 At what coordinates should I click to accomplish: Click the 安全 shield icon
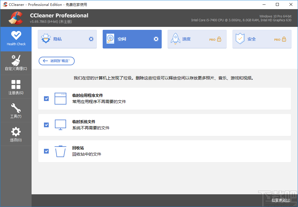point(240,39)
